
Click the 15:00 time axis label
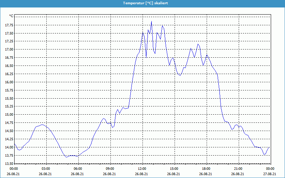click(x=174, y=169)
